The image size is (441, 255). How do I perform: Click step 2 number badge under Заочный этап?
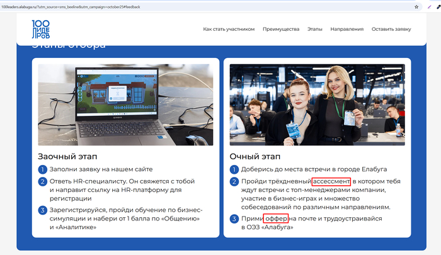[x=42, y=181]
